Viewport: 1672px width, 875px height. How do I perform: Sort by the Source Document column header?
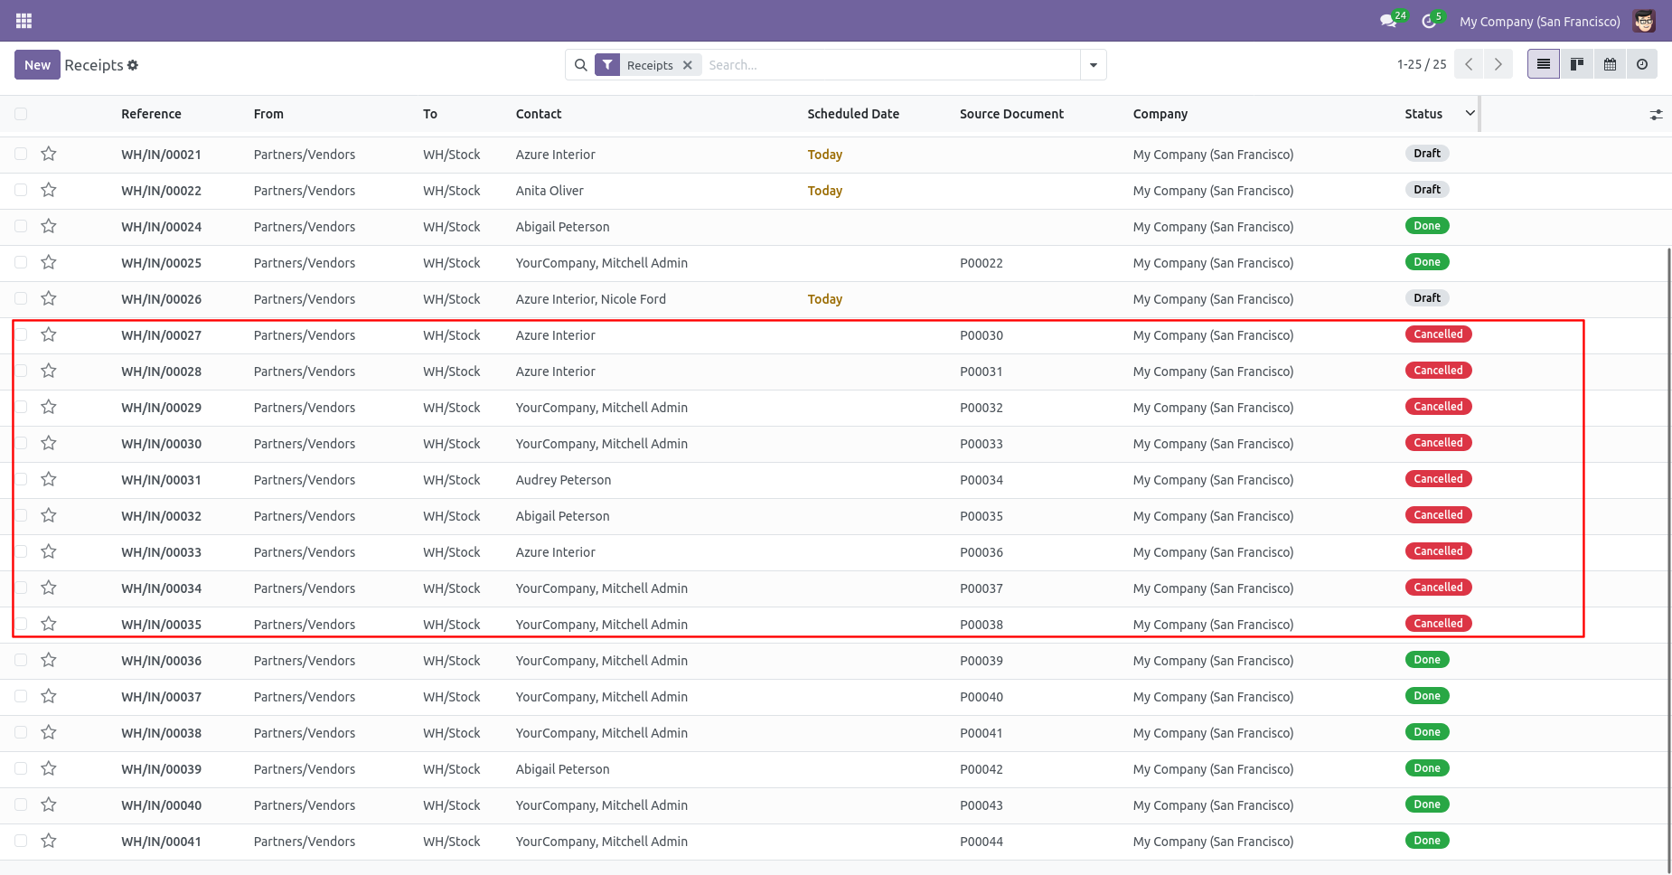click(1011, 114)
